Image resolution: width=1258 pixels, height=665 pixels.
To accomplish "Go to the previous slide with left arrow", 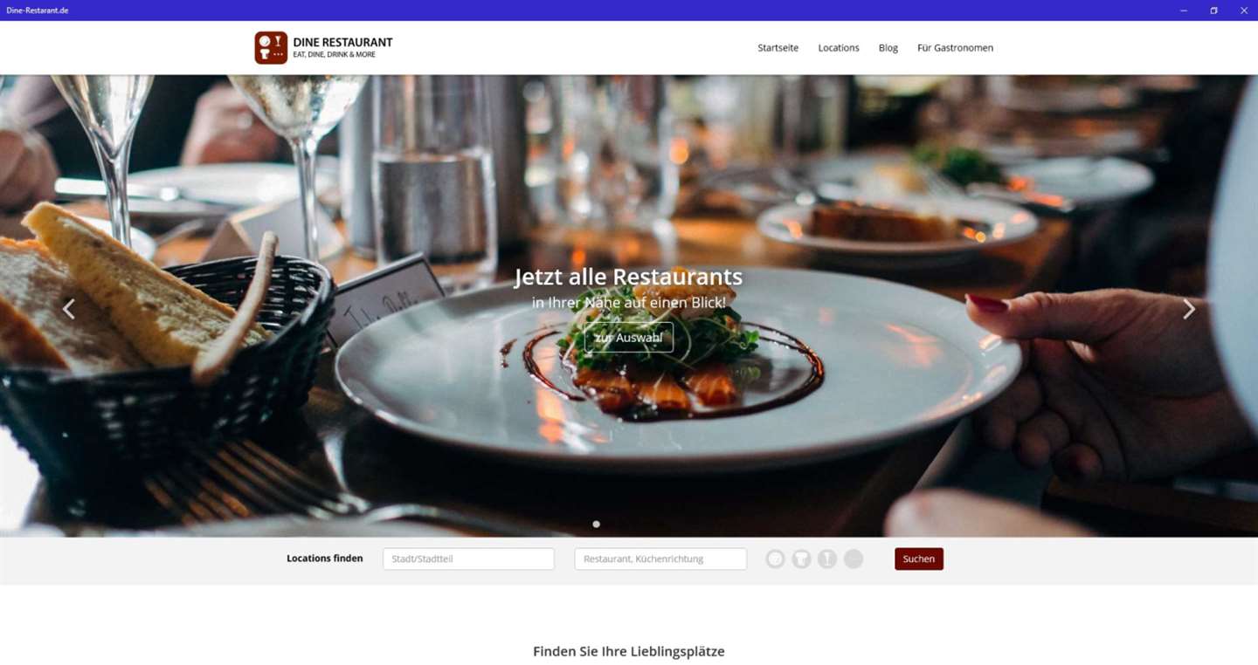I will click(68, 308).
